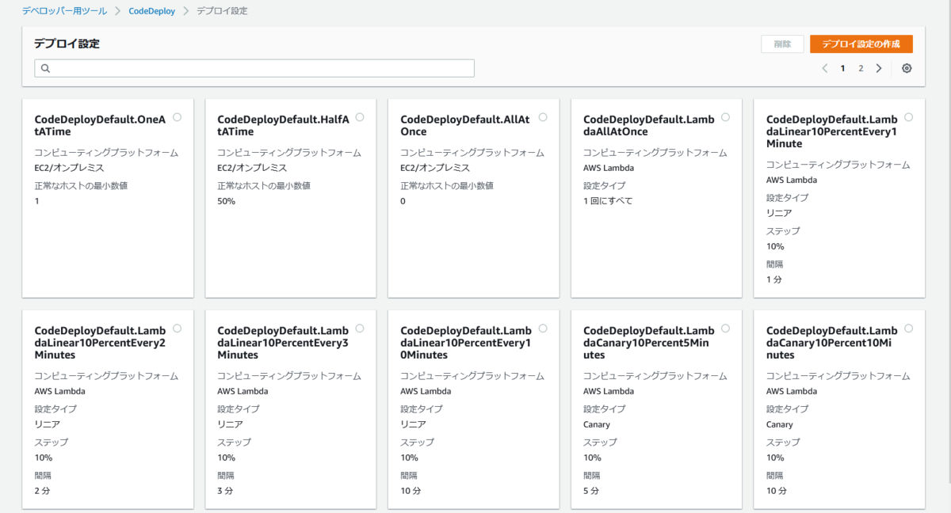The image size is (951, 513).
Task: Open CodeDeploy breadcrumb link
Action: pyautogui.click(x=152, y=11)
